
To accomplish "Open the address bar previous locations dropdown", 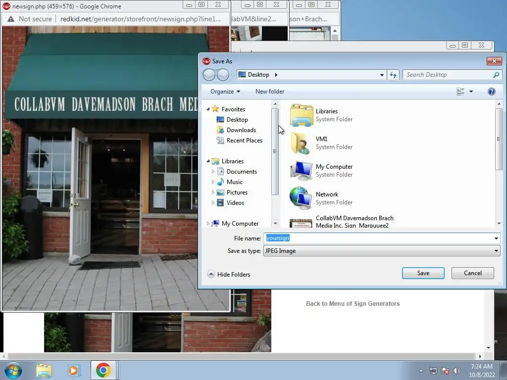I will coord(382,75).
